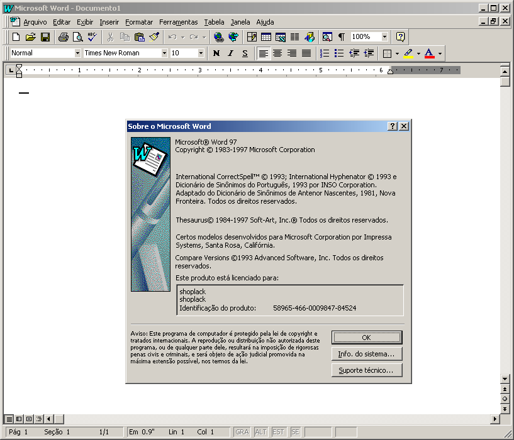Click the tab alignment selector on ruler
Image resolution: width=514 pixels, height=440 pixels.
pos(11,70)
